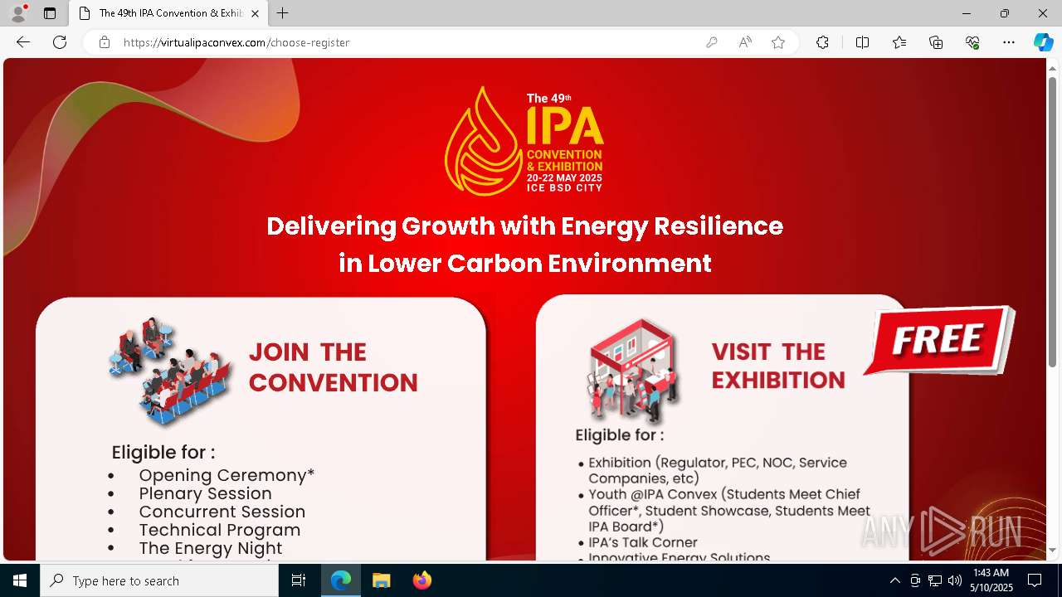Open a new tab with plus button
This screenshot has width=1062, height=597.
(282, 13)
